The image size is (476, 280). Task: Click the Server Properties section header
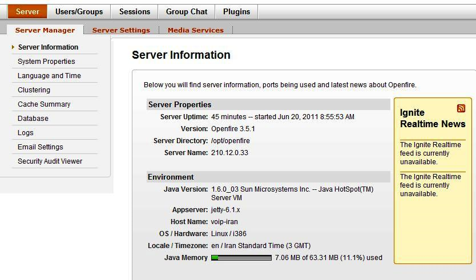268,104
